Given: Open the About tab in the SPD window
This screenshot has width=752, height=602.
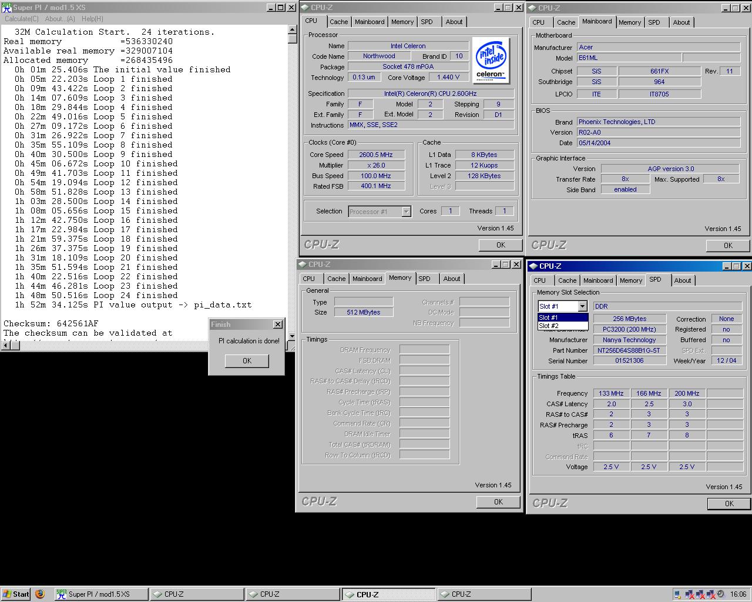Looking at the screenshot, I should [683, 280].
